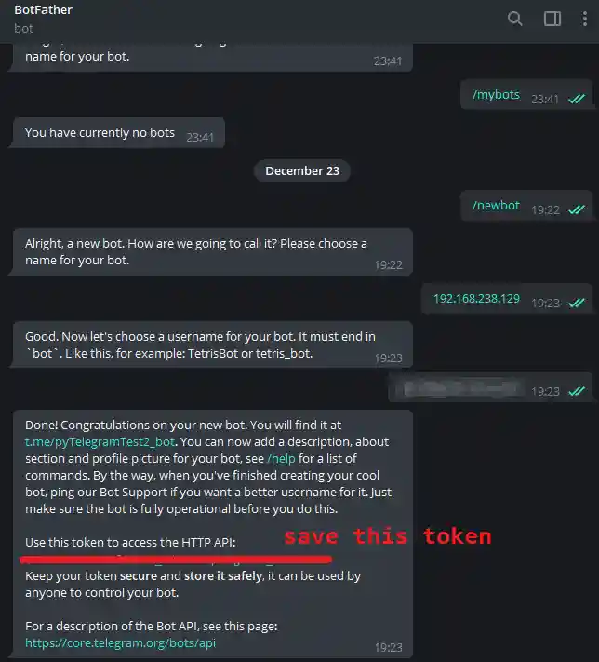Image resolution: width=599 pixels, height=662 pixels.
Task: Click the 192.168.238.129 message bubble
Action: tap(507, 299)
